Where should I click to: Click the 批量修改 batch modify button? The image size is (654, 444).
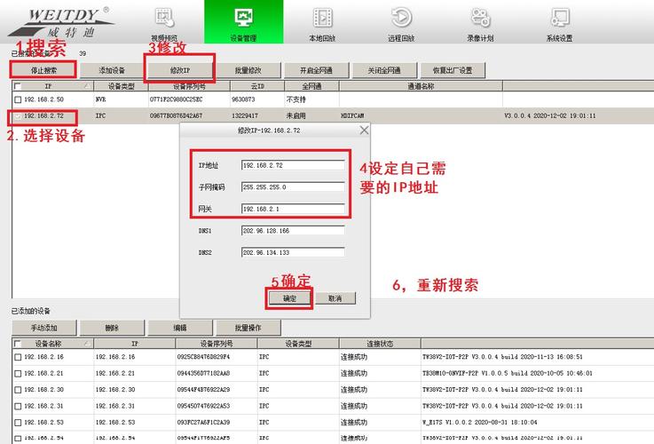pyautogui.click(x=248, y=70)
